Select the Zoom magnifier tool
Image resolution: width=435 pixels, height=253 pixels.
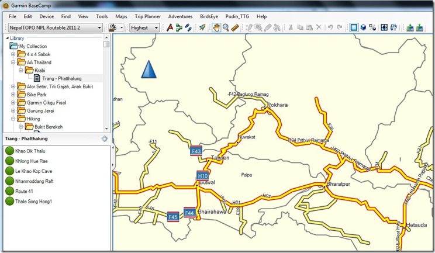click(x=226, y=27)
